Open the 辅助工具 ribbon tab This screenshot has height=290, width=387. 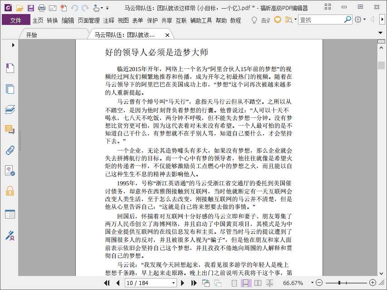(x=201, y=20)
